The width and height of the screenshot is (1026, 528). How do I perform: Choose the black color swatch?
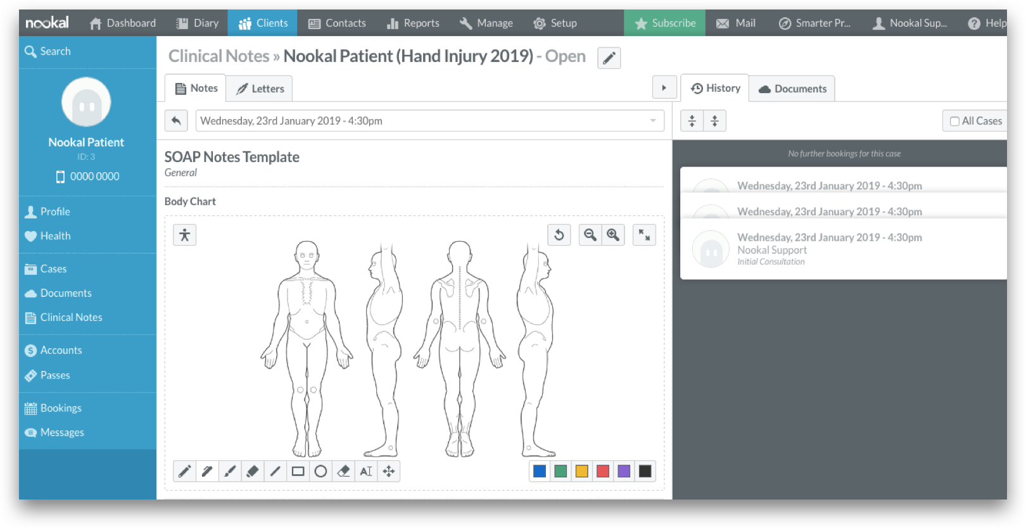click(645, 471)
